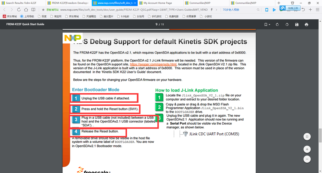Switch to Search Results: frdm-k22f tab
Screen dimensions: 322x173
pyautogui.click(x=23, y=3)
